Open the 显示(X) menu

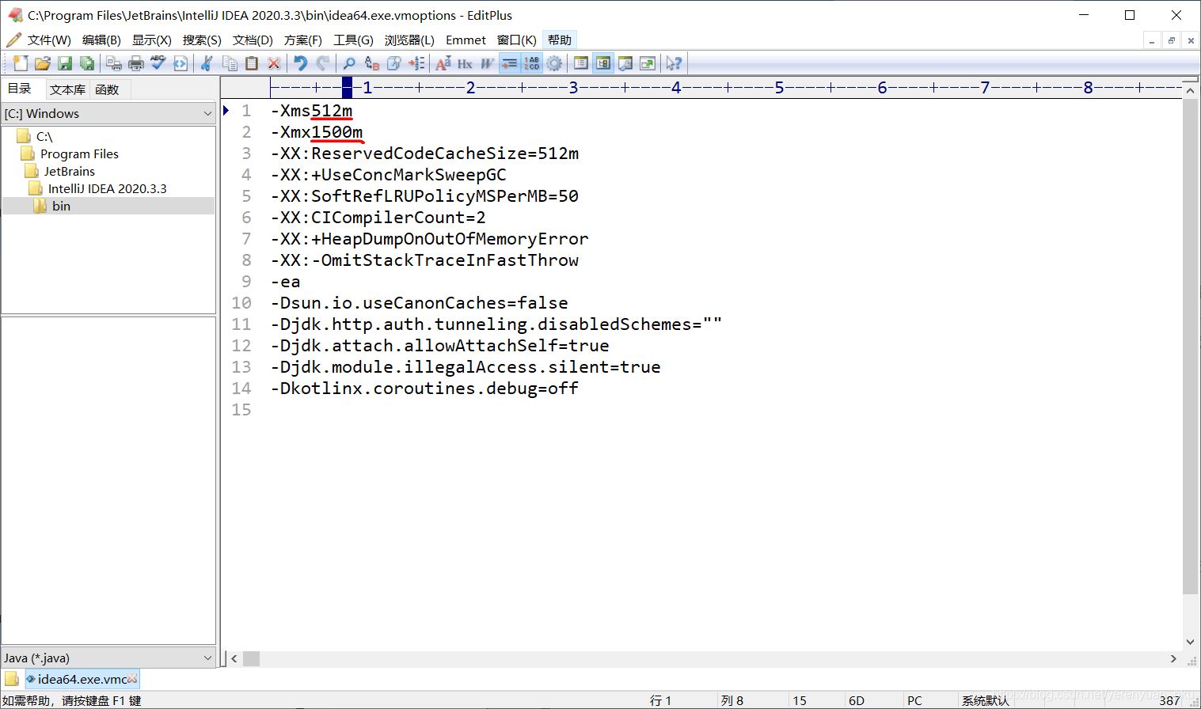point(151,40)
